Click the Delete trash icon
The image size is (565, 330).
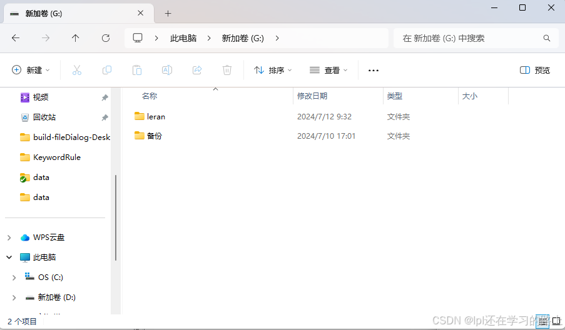click(227, 70)
